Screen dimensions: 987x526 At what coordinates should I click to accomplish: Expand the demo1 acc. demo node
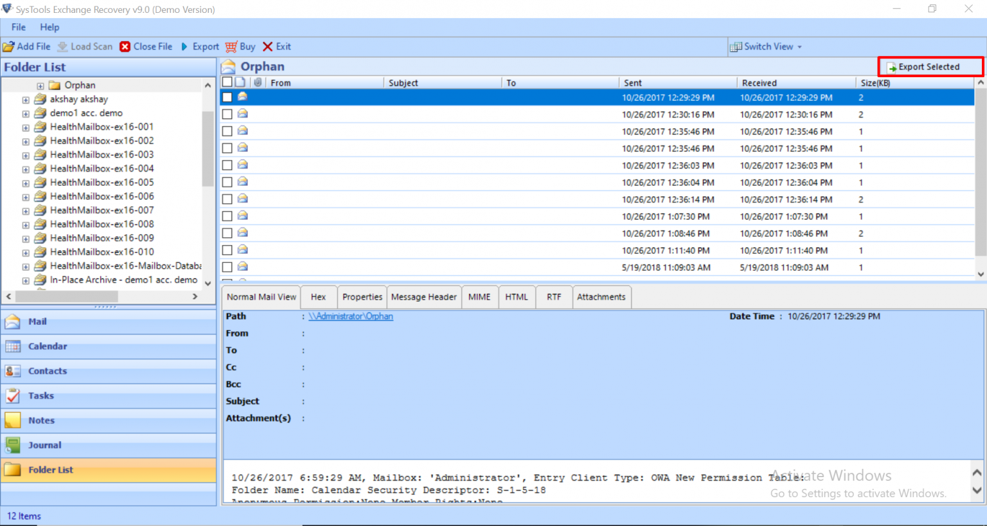coord(26,114)
